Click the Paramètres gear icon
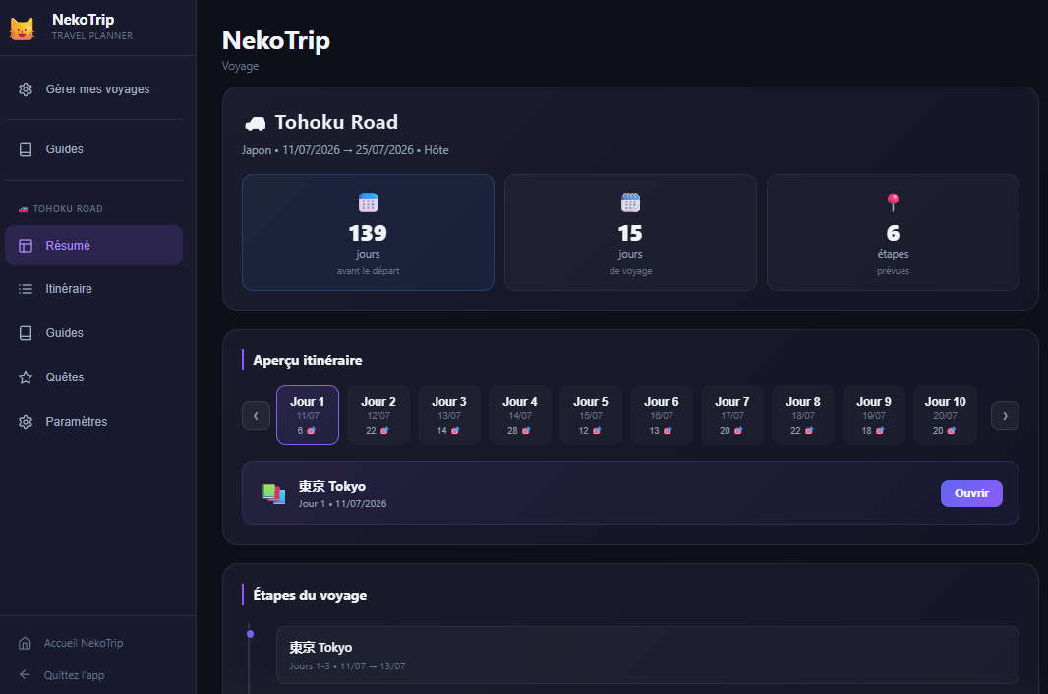The image size is (1048, 694). coord(26,422)
